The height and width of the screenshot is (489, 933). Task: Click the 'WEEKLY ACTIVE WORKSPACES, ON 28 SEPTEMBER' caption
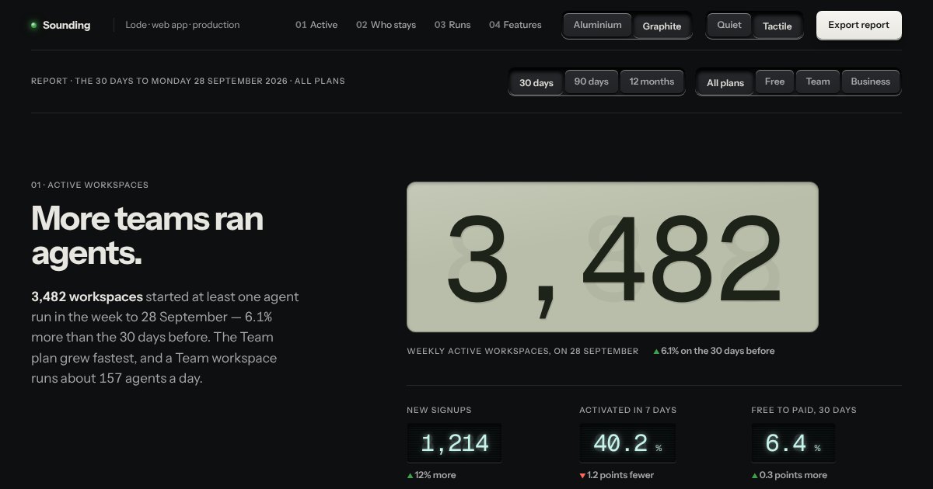coord(522,351)
